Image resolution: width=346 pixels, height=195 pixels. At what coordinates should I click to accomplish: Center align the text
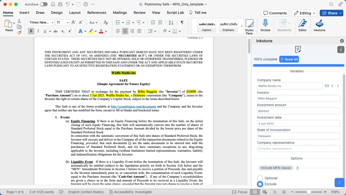pos(125,31)
